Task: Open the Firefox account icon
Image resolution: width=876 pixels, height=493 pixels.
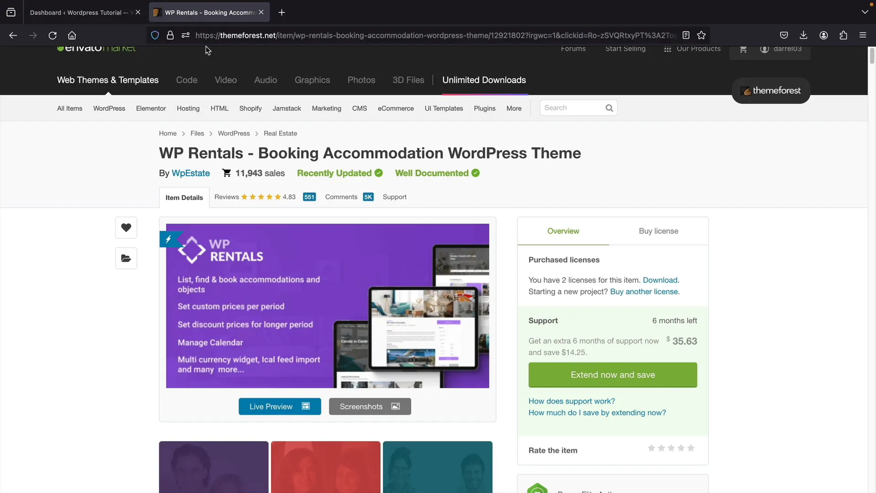Action: click(x=823, y=35)
